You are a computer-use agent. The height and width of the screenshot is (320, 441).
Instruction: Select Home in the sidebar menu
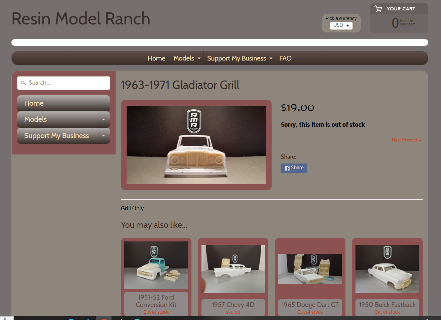click(x=63, y=103)
